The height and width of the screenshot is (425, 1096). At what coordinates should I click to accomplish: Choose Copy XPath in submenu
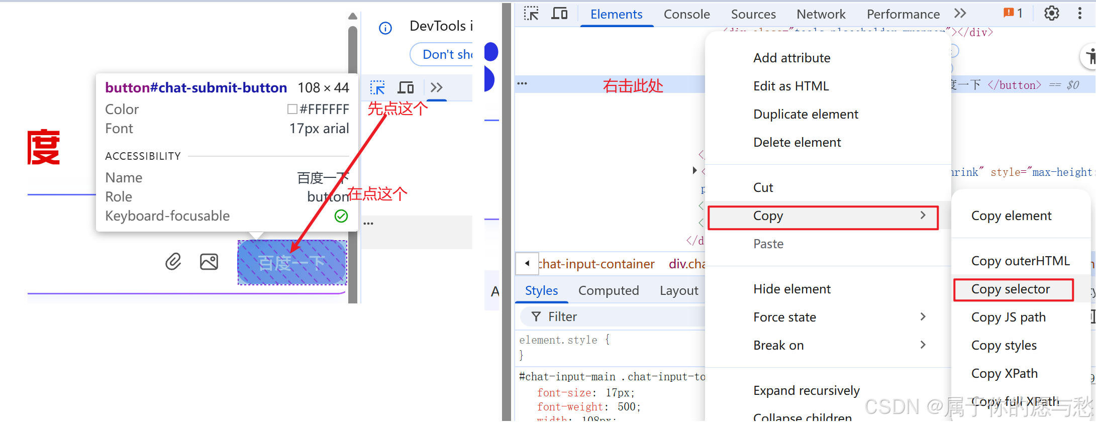click(x=1004, y=373)
